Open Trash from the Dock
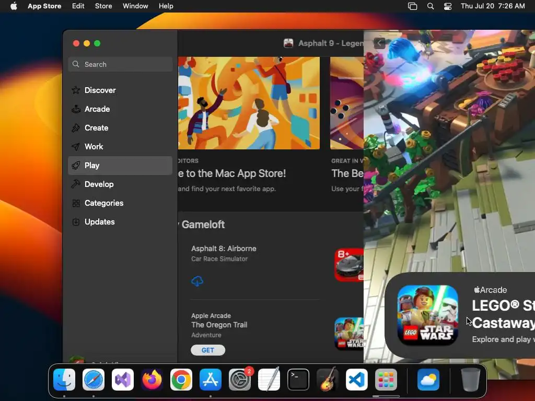The image size is (535, 401). pyautogui.click(x=471, y=380)
